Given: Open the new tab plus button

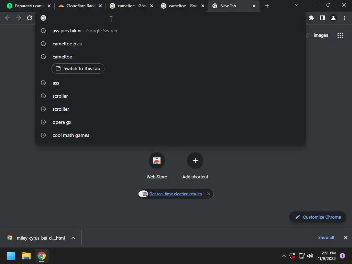Looking at the screenshot, I should (267, 6).
